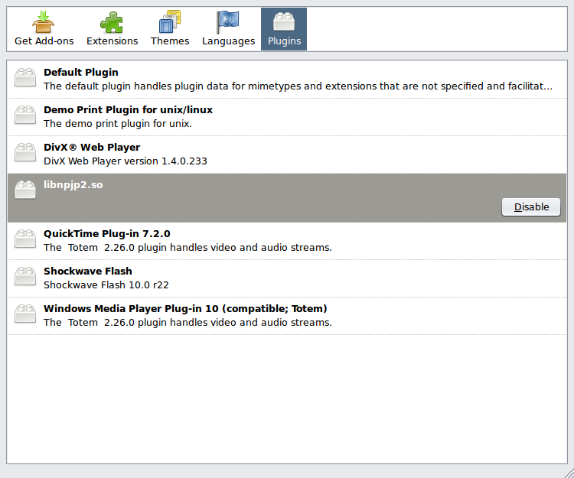
Task: Select the Plugins tab label
Action: (x=285, y=41)
